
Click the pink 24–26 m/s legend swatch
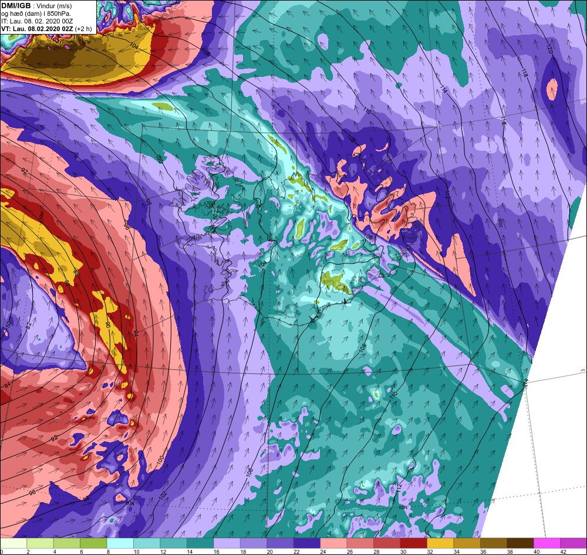333,543
